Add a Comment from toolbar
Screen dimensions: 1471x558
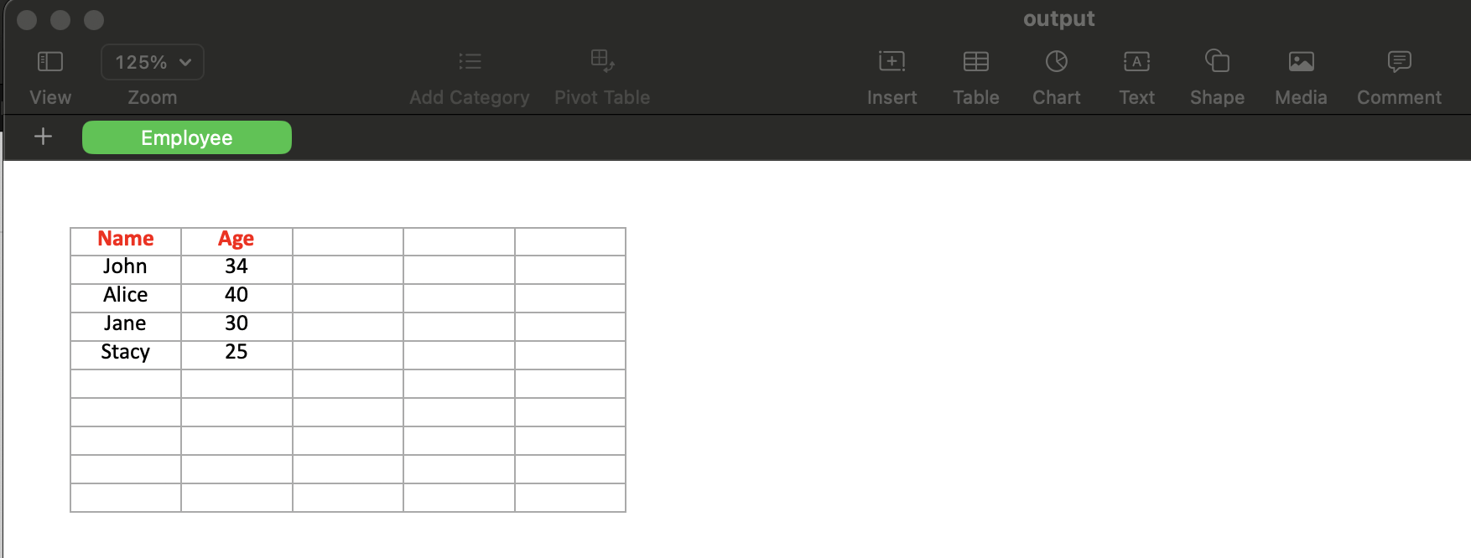coord(1399,62)
